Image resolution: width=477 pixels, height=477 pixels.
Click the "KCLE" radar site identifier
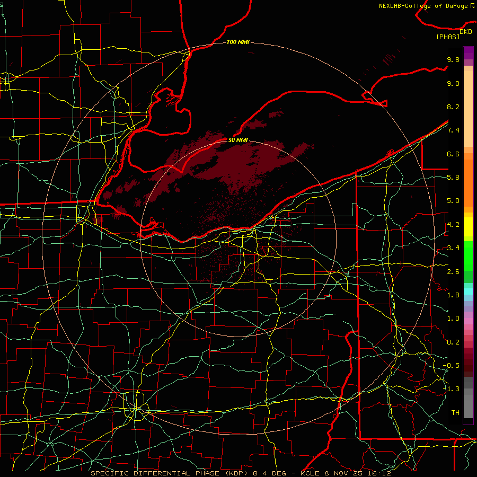(310, 473)
